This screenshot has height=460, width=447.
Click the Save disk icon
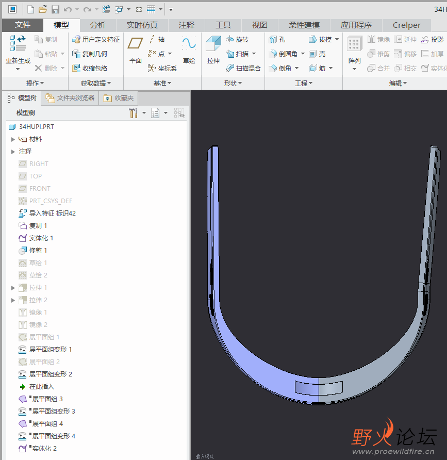pos(56,10)
